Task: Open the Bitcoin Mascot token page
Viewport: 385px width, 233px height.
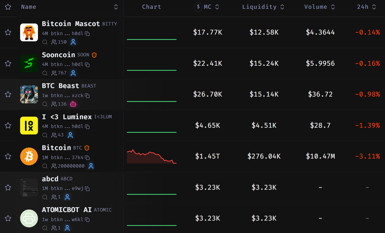Action: tap(71, 24)
